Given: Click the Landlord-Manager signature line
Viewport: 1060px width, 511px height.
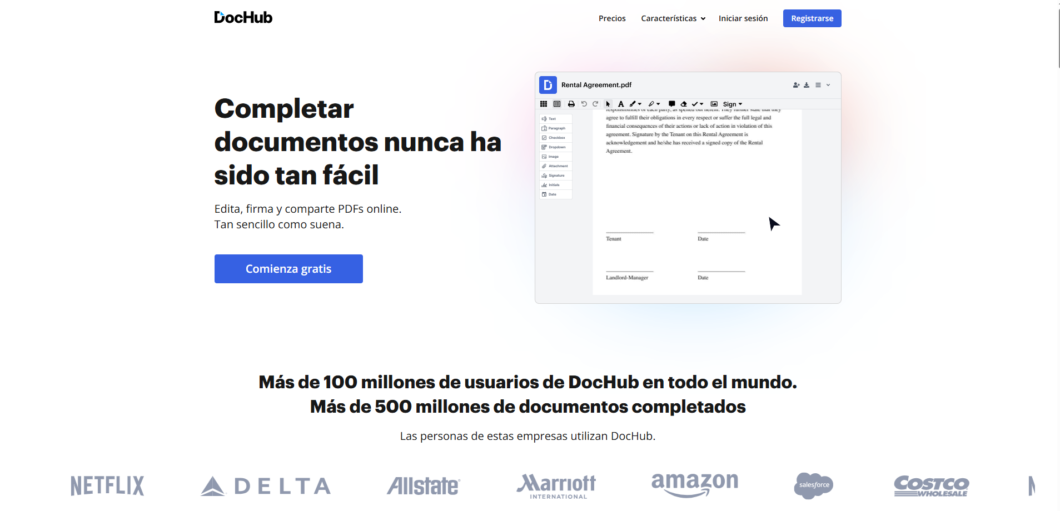Looking at the screenshot, I should 630,271.
